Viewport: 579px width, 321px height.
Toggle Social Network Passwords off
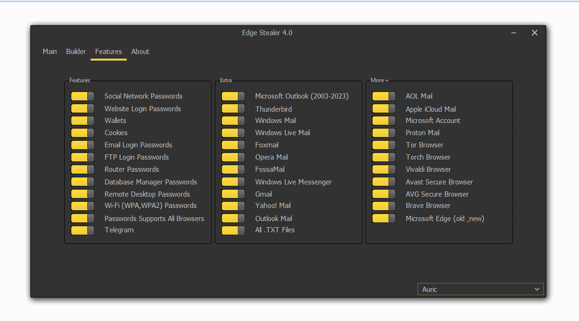pos(83,96)
